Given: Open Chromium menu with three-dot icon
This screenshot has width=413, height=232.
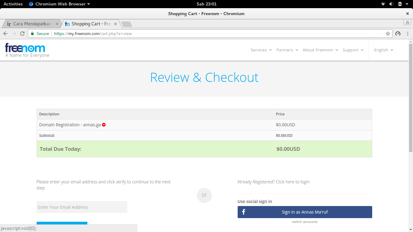Looking at the screenshot, I should tap(408, 34).
